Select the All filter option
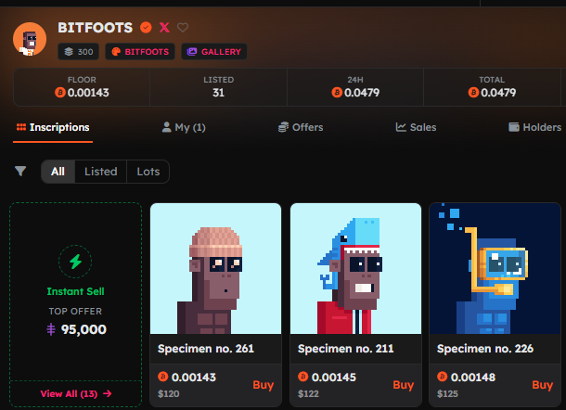Viewport: 566px width, 410px height. [x=58, y=172]
